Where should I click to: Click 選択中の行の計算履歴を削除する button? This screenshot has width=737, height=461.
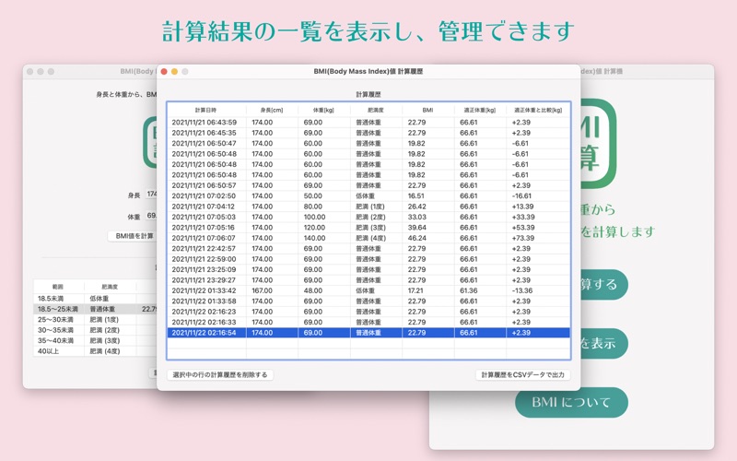[x=220, y=375]
